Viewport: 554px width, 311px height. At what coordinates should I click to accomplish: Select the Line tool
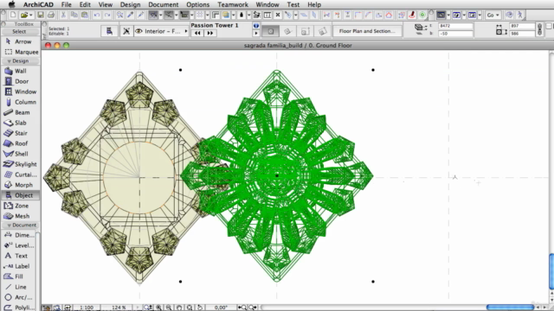[x=19, y=287]
